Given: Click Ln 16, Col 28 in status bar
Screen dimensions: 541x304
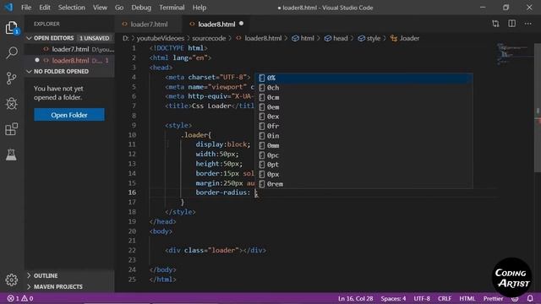Looking at the screenshot, I should tap(355, 298).
